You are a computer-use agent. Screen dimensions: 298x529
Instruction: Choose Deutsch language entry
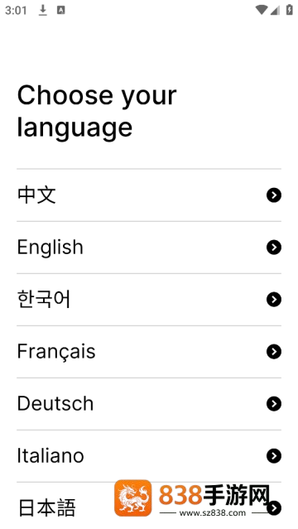(x=149, y=403)
